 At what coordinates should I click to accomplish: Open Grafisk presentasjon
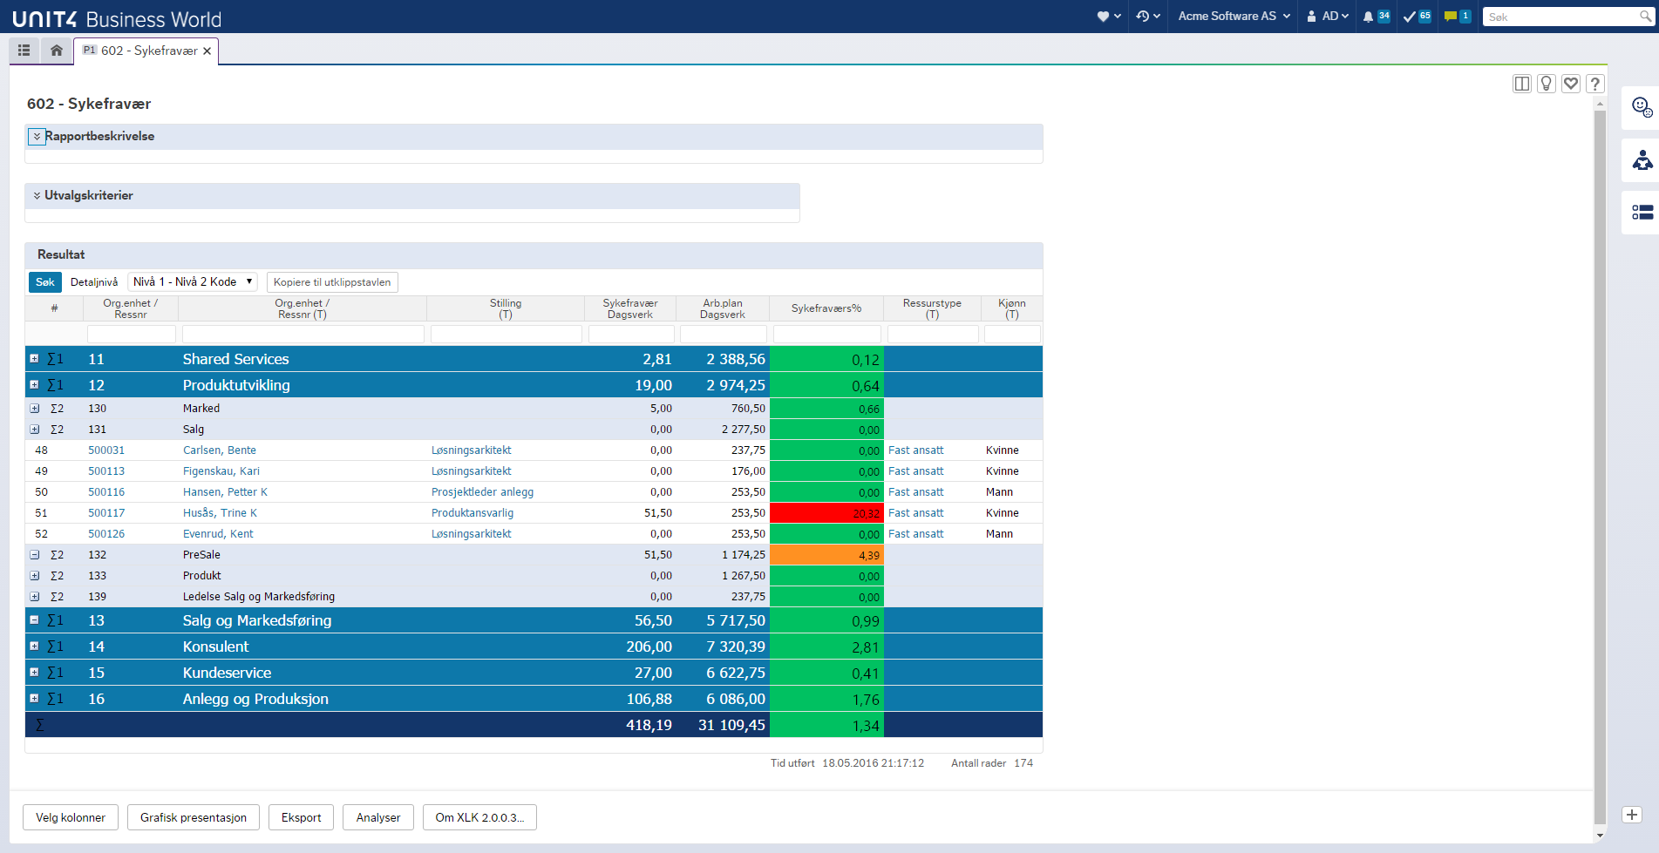(194, 817)
